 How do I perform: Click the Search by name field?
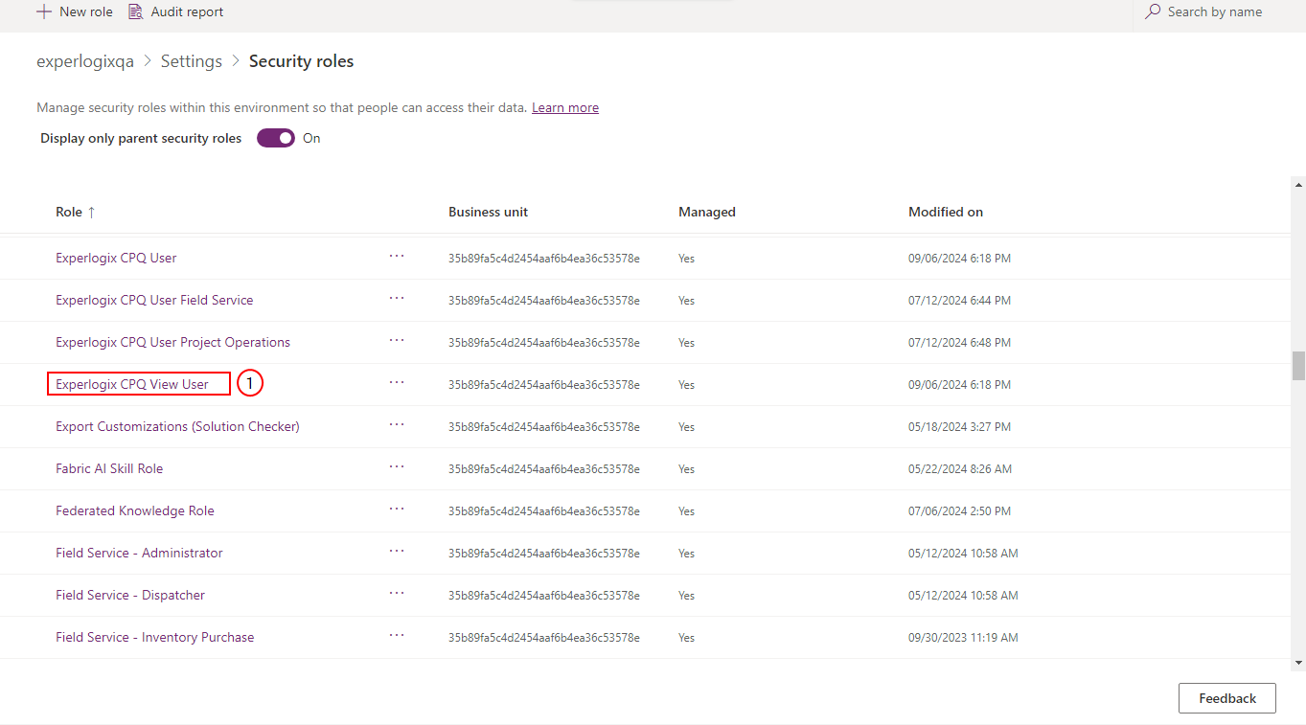(1215, 11)
